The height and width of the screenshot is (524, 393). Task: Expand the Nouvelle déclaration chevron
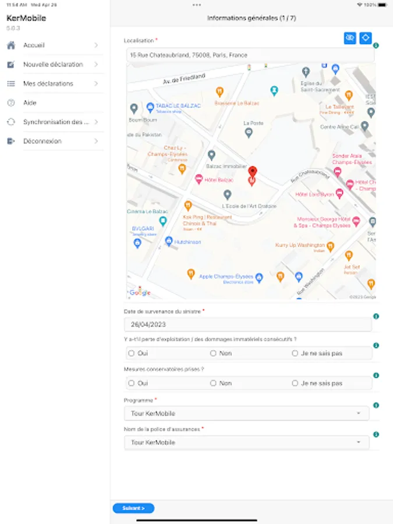click(96, 64)
